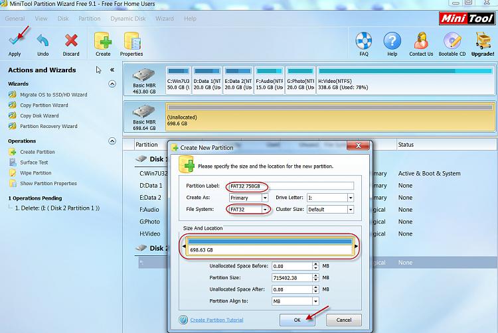Click the Apply checkmark icon
The height and width of the screenshot is (333, 498).
pos(15,40)
